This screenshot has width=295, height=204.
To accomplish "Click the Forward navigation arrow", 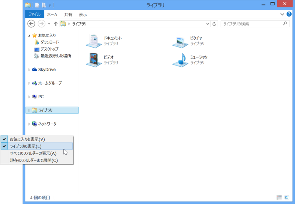I will [x=41, y=24].
